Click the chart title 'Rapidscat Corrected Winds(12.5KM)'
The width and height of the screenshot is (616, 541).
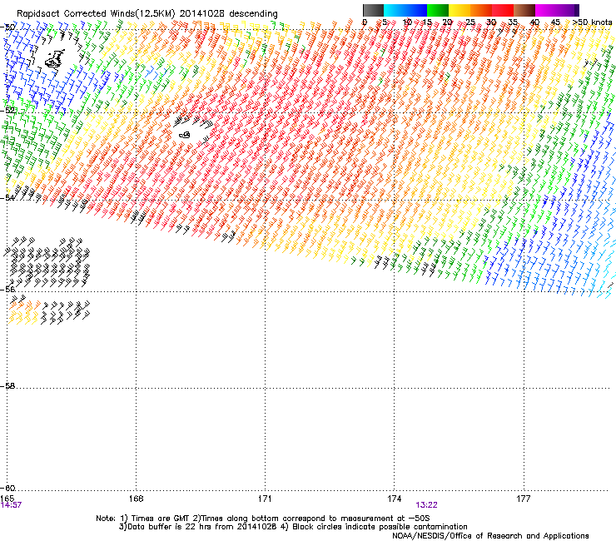tap(96, 13)
